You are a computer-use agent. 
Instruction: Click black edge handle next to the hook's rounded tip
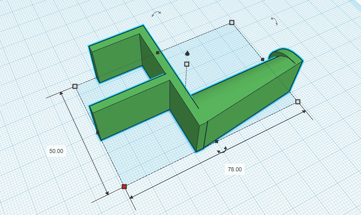(x=263, y=60)
